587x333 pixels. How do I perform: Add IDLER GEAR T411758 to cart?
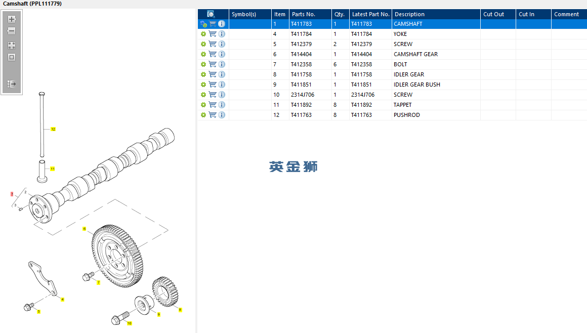tap(213, 74)
